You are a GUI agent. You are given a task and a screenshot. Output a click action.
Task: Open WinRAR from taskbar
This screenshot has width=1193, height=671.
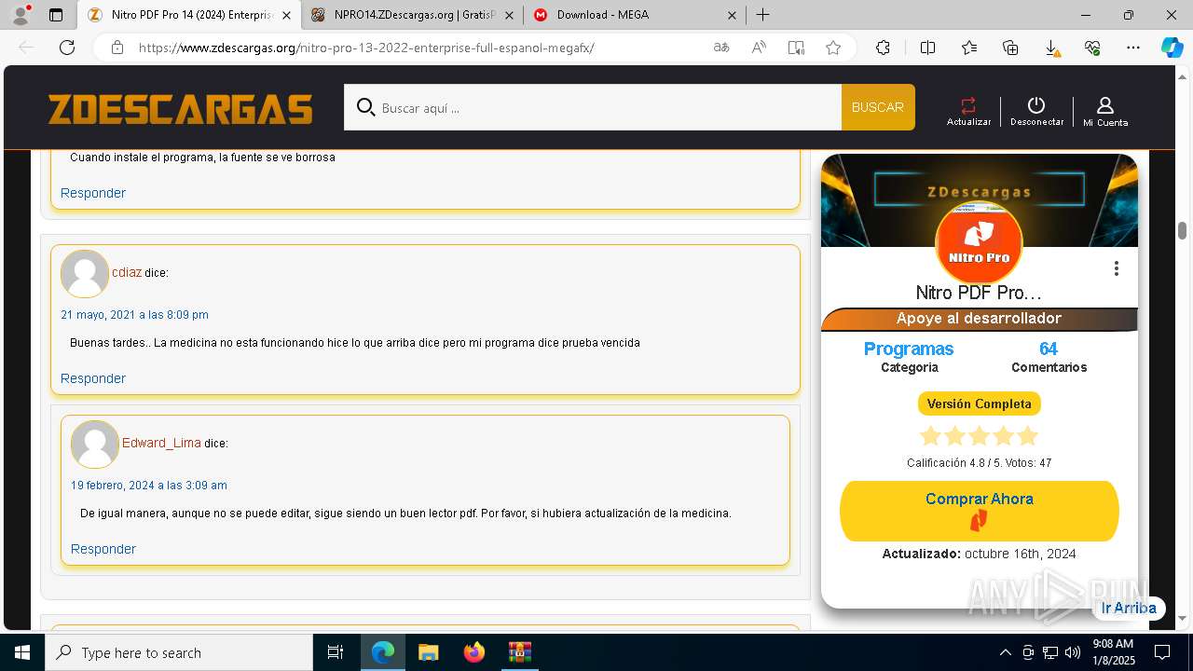click(x=519, y=652)
